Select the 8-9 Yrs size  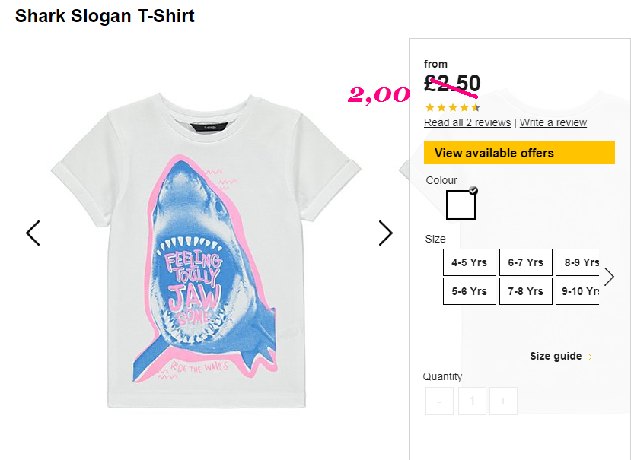[x=578, y=262]
